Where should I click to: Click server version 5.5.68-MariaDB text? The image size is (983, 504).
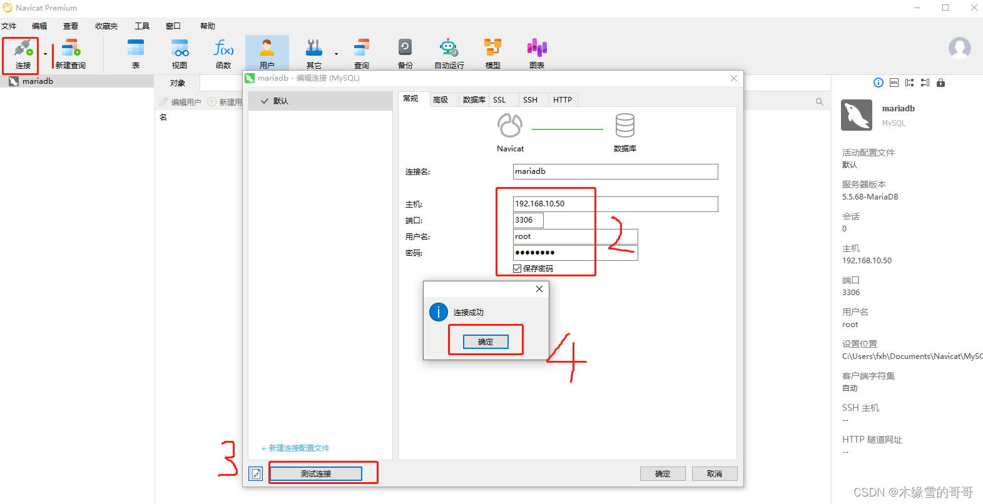870,197
